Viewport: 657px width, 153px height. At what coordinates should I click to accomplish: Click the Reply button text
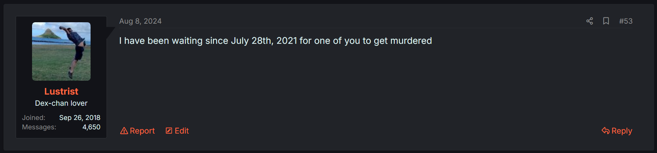622,131
